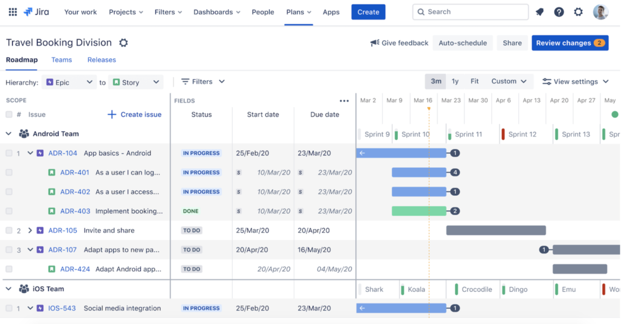
Task: Click dependency badge 1 on ADR-402 bar
Action: point(455,191)
